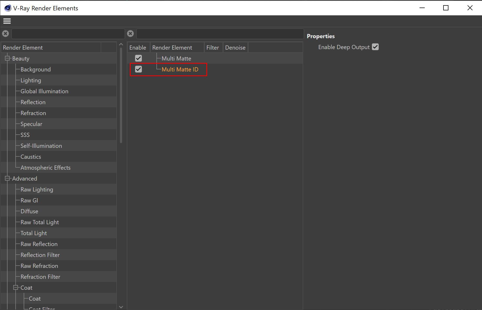Toggle the Multi Matte enable checkbox
This screenshot has height=310, width=482.
138,58
